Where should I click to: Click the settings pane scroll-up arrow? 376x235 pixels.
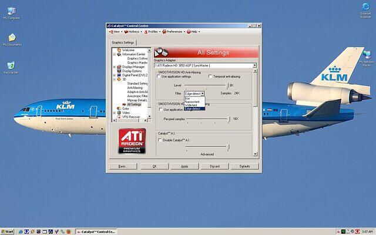click(x=255, y=71)
